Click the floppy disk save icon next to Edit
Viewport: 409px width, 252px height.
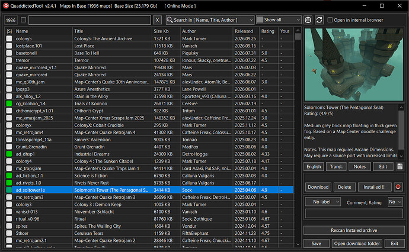[400, 167]
